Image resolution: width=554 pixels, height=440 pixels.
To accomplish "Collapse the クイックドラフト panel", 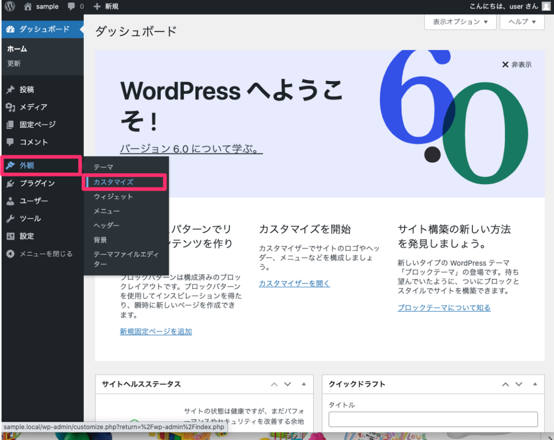I will click(535, 384).
